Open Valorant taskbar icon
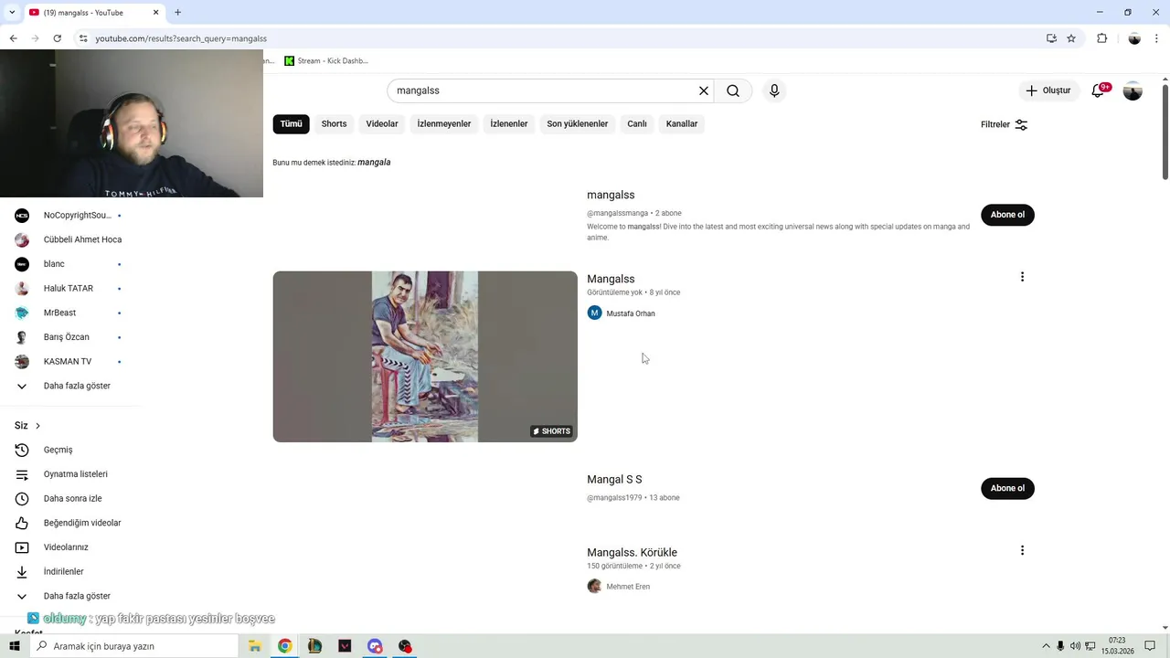 [345, 646]
